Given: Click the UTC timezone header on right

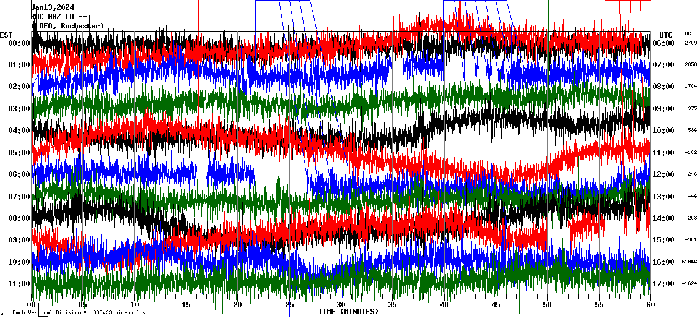Looking at the screenshot, I should tap(665, 35).
